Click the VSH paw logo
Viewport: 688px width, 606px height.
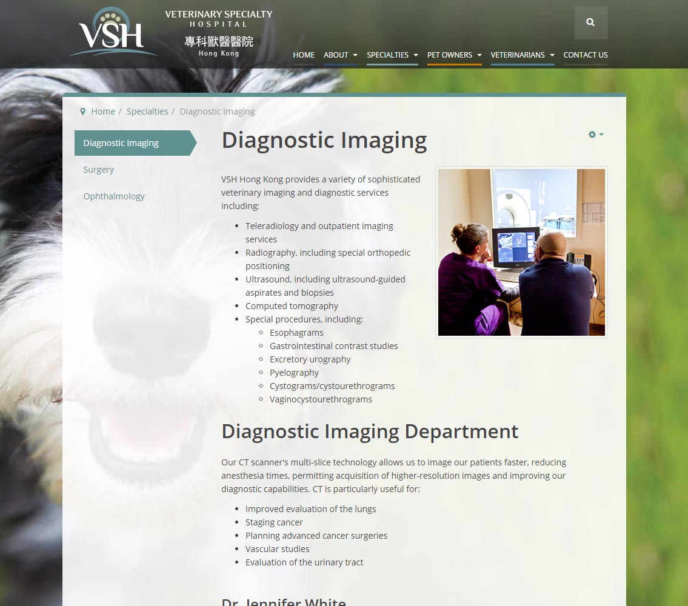112,32
